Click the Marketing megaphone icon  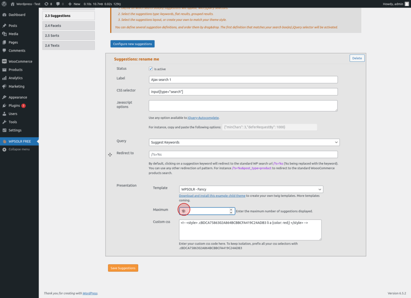(x=4, y=86)
